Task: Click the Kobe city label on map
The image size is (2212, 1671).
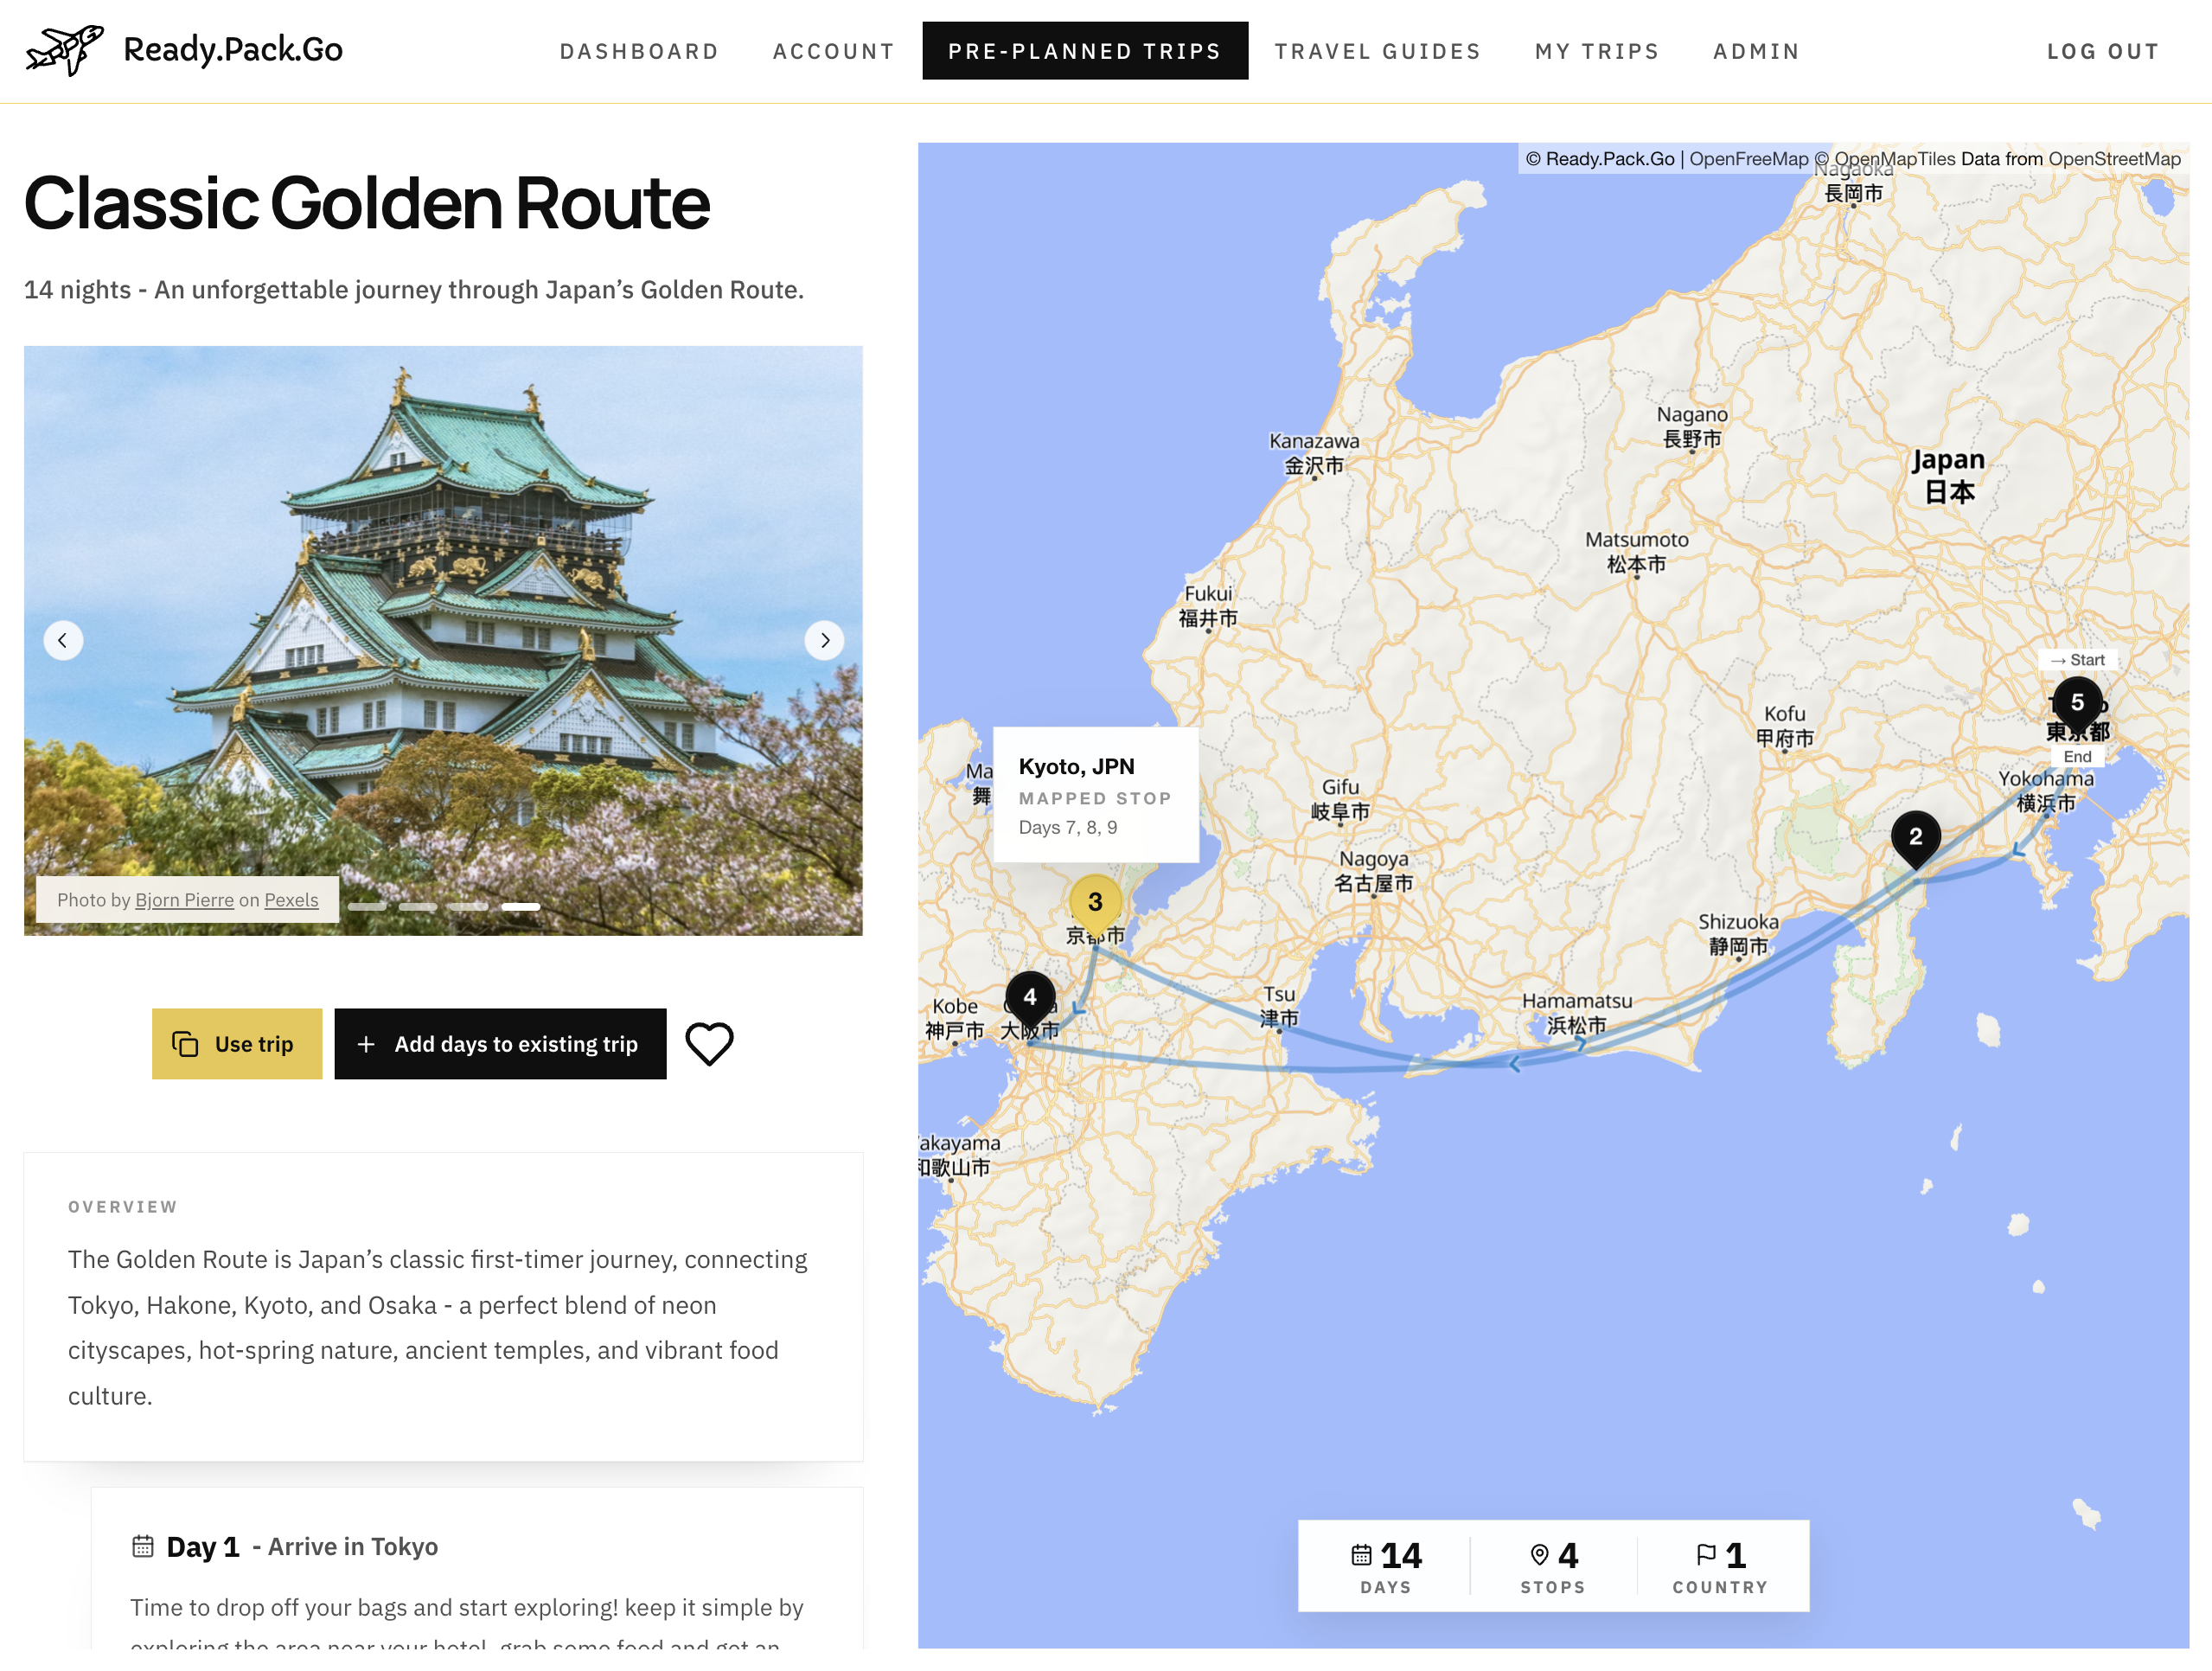Action: 955,1018
